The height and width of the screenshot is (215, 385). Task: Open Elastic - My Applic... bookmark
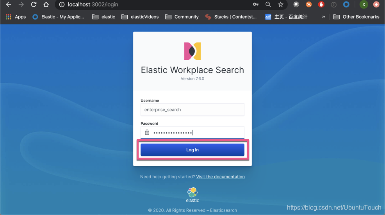pyautogui.click(x=58, y=17)
